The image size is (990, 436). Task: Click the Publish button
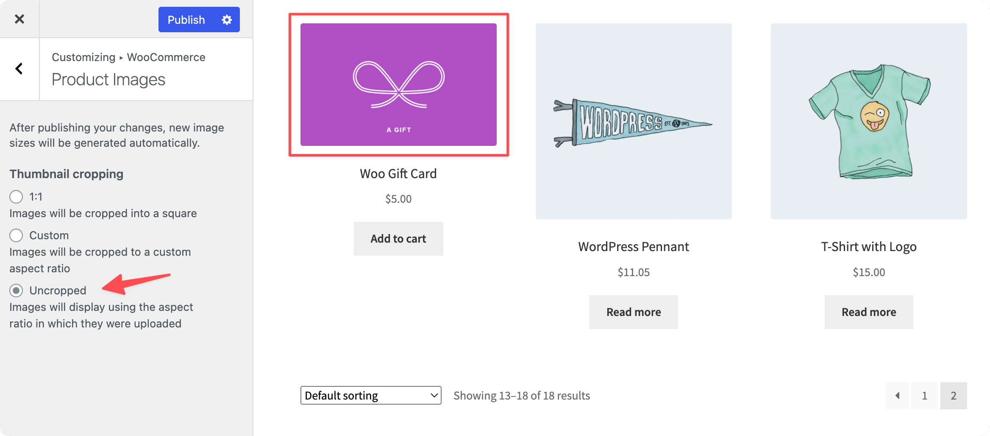[x=186, y=20]
